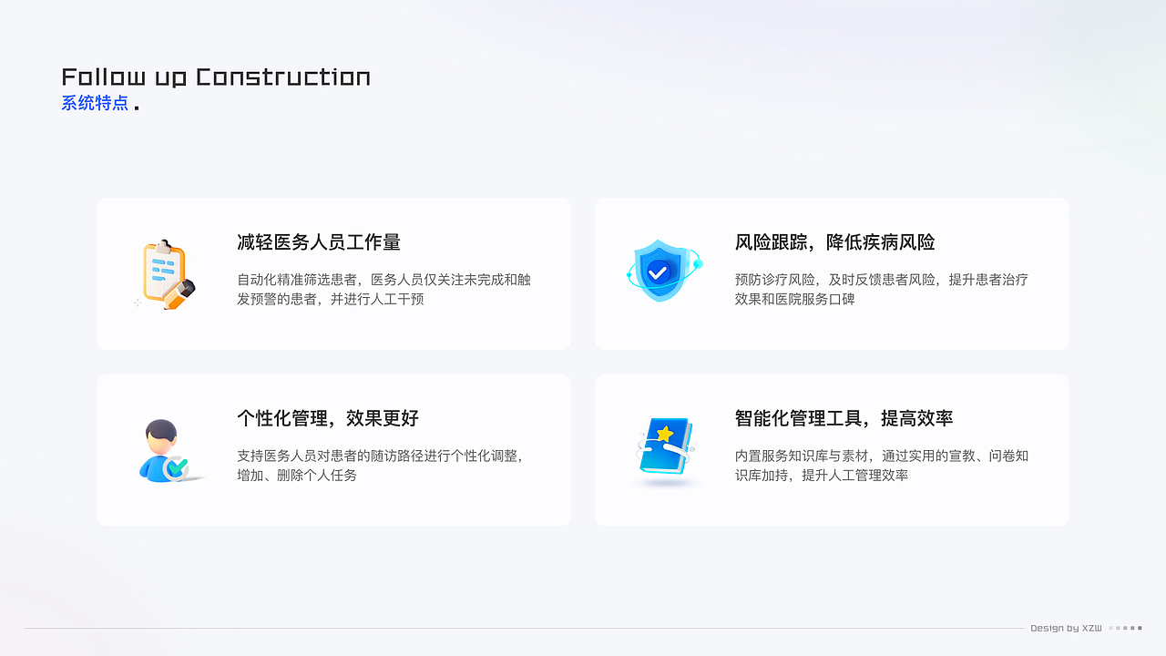The height and width of the screenshot is (656, 1166).
Task: Open the 个性化管理，效果更好 card
Action: click(333, 449)
